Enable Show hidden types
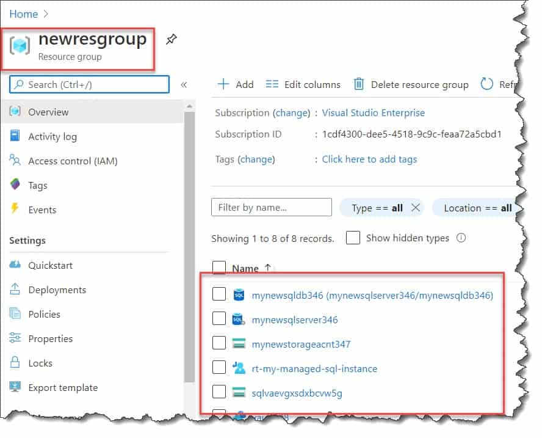542x438 pixels. [x=353, y=238]
